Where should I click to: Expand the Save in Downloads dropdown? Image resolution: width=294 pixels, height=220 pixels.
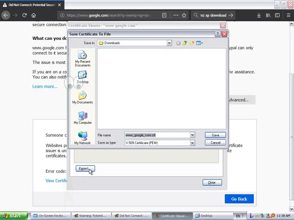[169, 43]
